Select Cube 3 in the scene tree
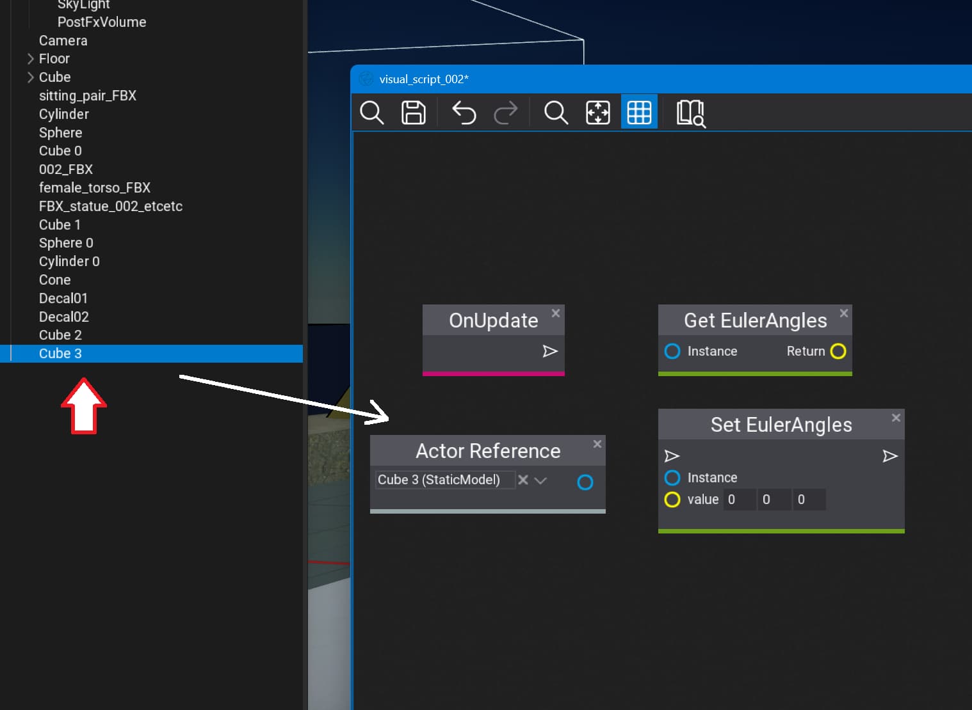Image resolution: width=972 pixels, height=710 pixels. pos(60,354)
